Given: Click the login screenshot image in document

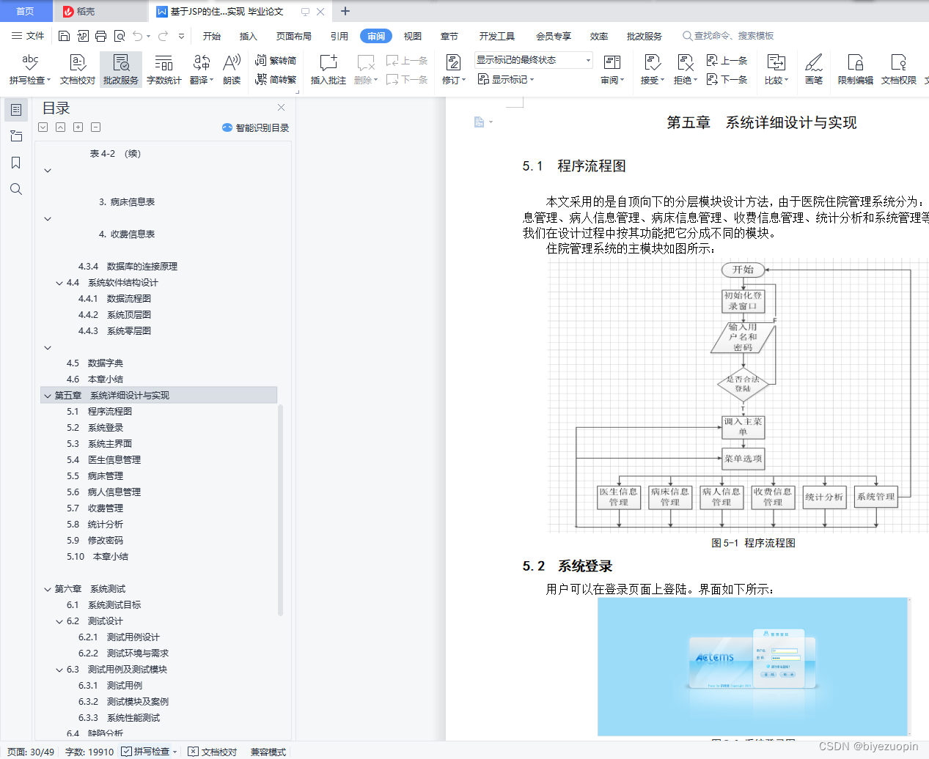Looking at the screenshot, I should pyautogui.click(x=752, y=667).
